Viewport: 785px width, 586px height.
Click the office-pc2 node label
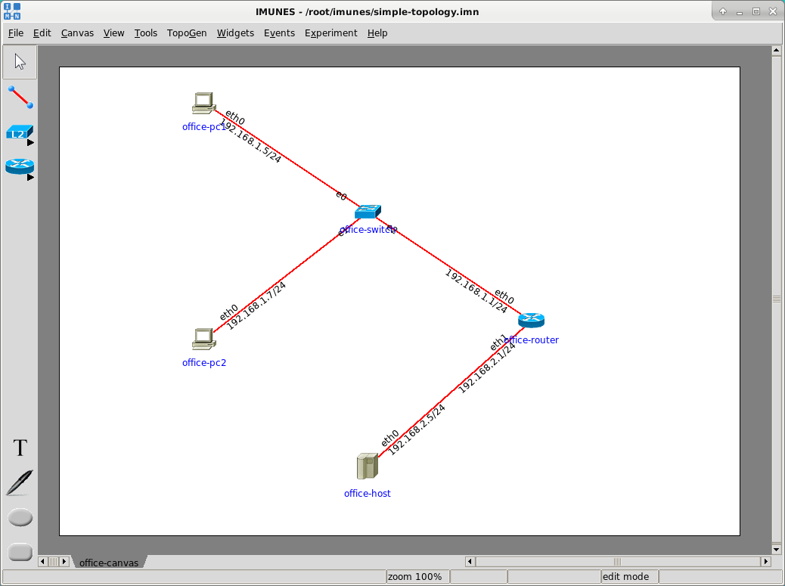[x=203, y=362]
